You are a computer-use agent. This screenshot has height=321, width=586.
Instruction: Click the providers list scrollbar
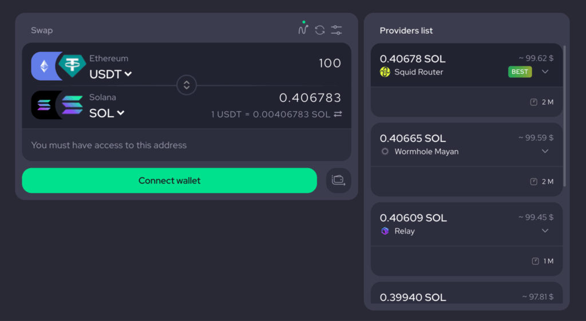click(x=564, y=116)
